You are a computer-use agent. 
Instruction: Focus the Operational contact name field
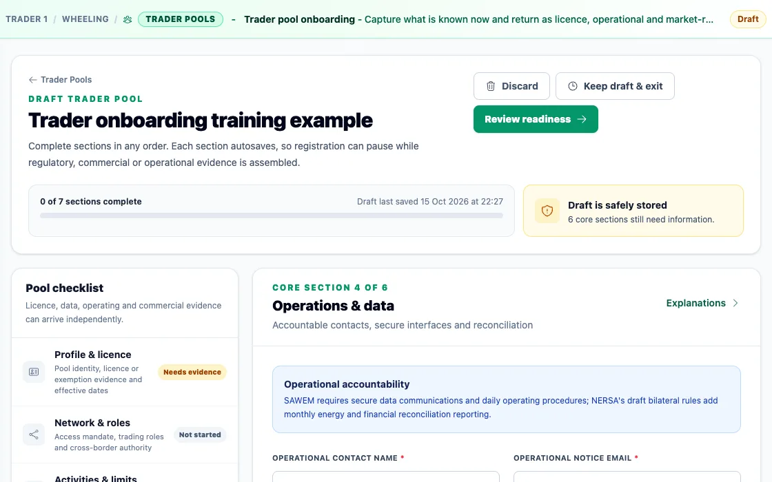(385, 476)
